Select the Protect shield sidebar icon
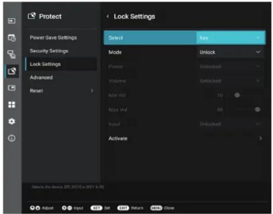The height and width of the screenshot is (214, 273). click(12, 71)
